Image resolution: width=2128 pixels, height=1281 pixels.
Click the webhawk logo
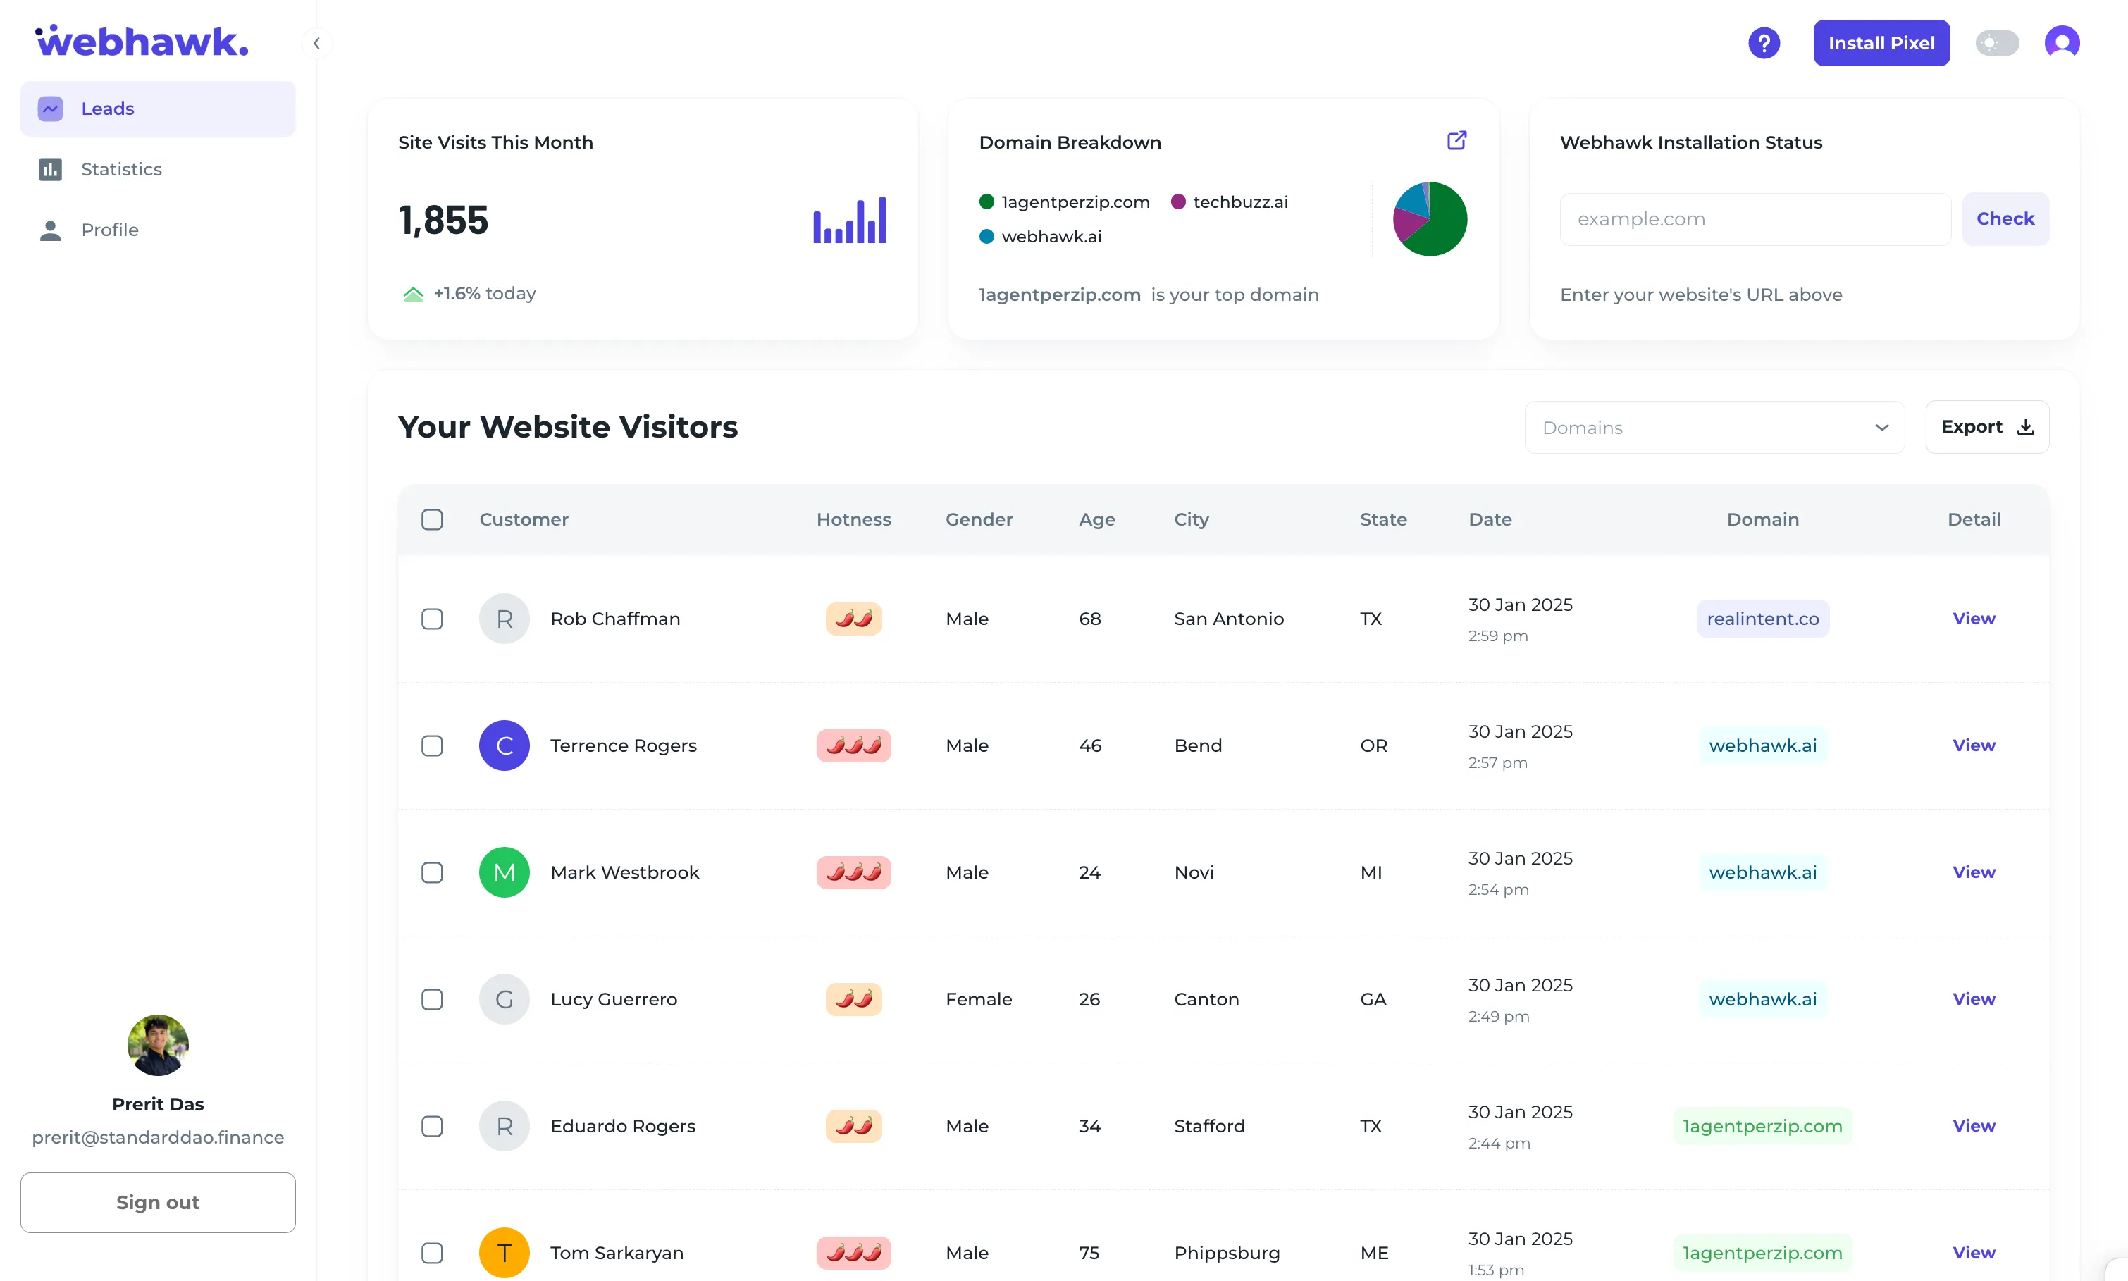tap(141, 39)
